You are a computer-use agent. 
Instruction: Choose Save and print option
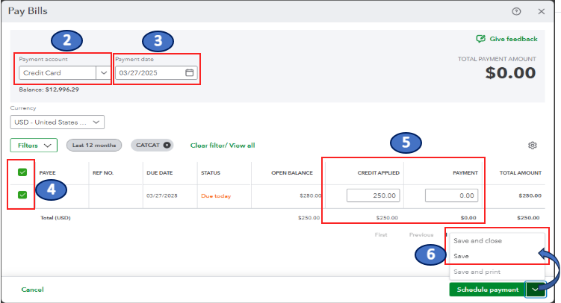[x=477, y=272]
